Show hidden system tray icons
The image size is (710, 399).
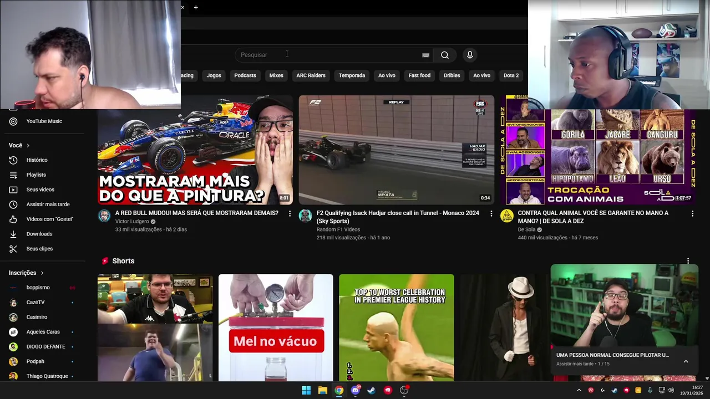[579, 390]
